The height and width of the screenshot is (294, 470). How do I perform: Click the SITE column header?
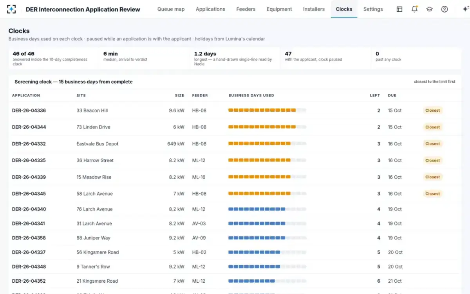(81, 96)
